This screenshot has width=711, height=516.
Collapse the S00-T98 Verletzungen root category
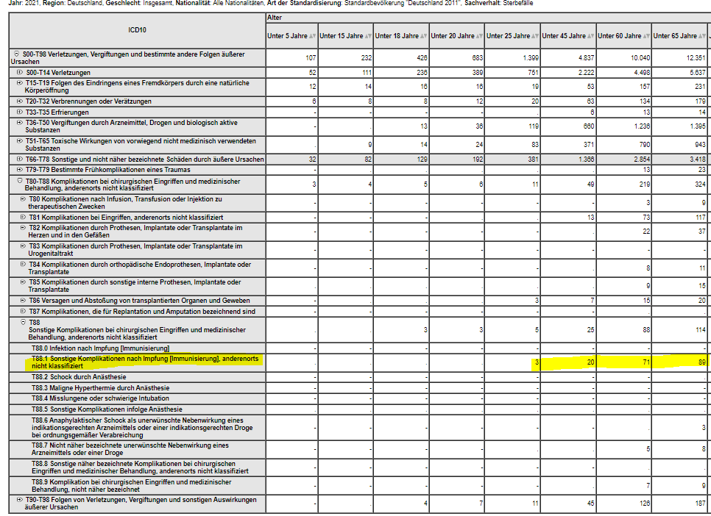(x=17, y=54)
